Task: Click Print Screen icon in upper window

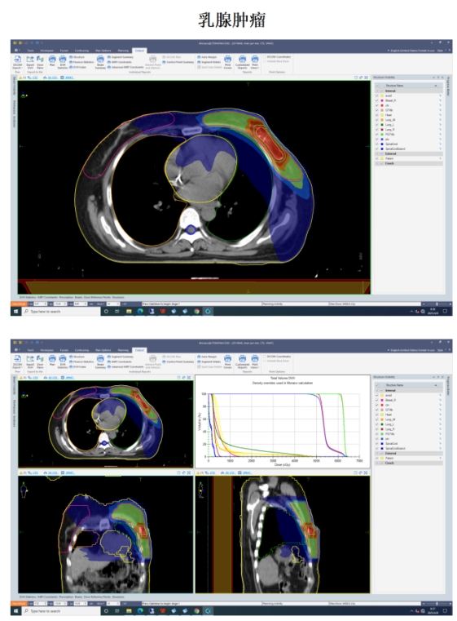Action: pos(228,62)
